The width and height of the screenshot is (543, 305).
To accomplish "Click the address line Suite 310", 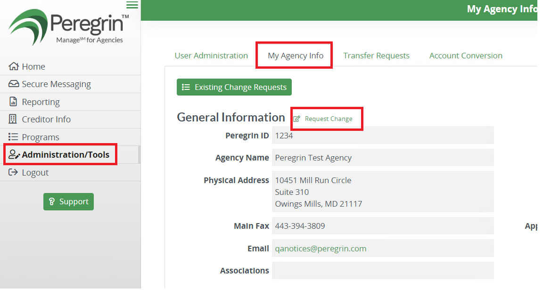I will (292, 192).
